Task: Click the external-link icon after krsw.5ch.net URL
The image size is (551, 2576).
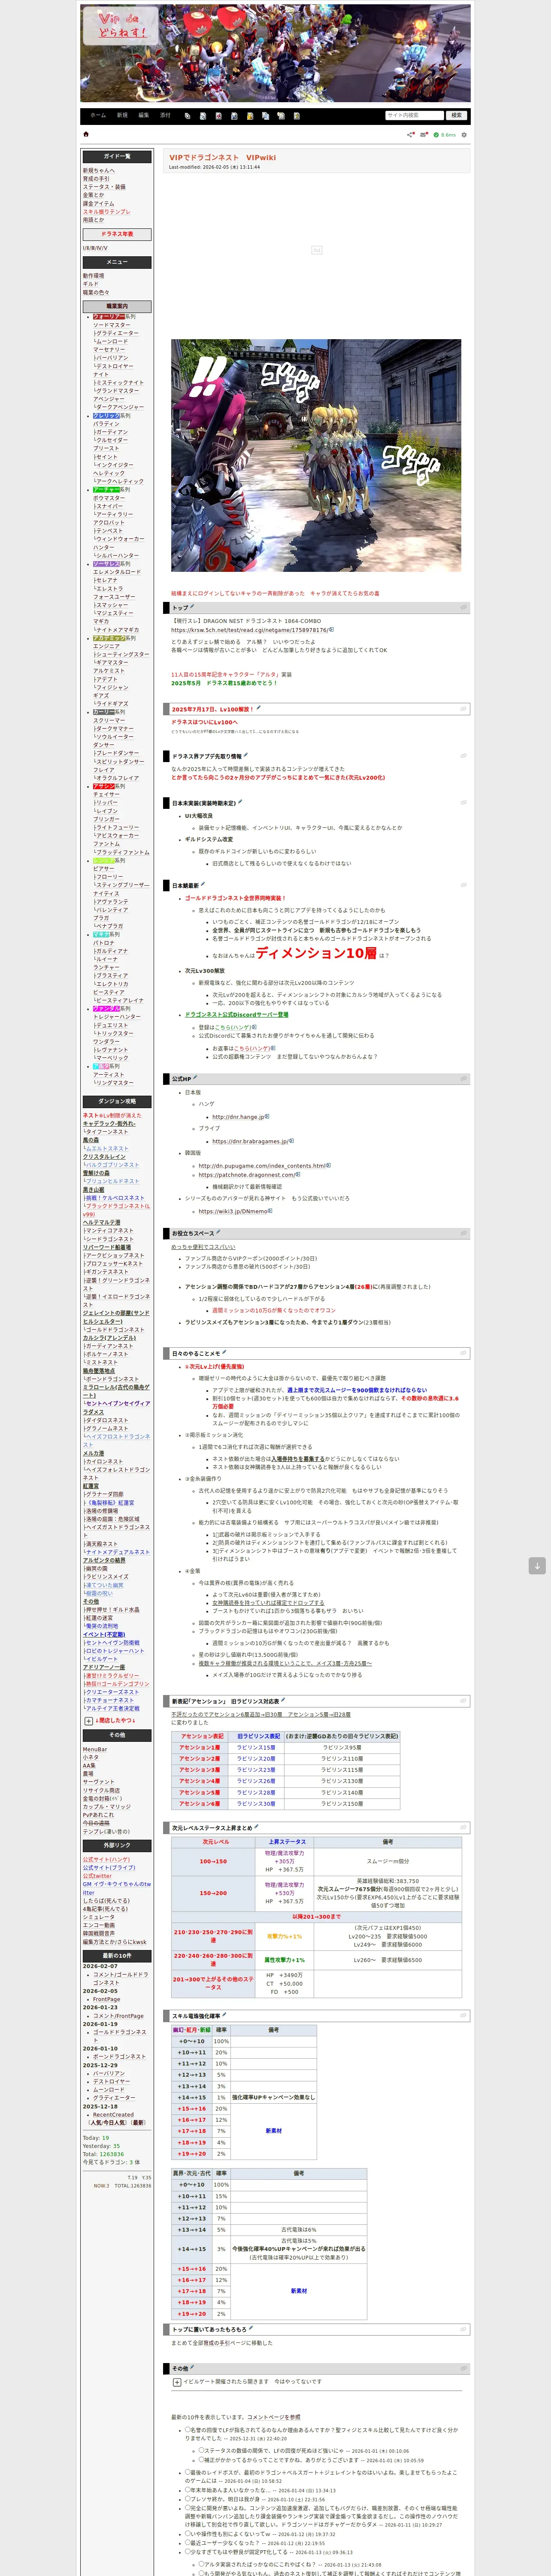Action: click(331, 630)
